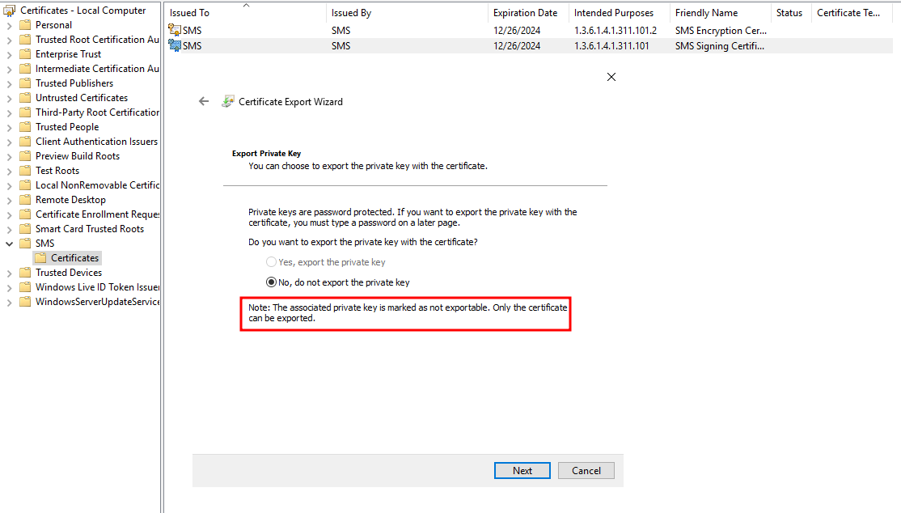Click the SMS Encryption certificate icon
This screenshot has width=901, height=513.
coord(175,30)
